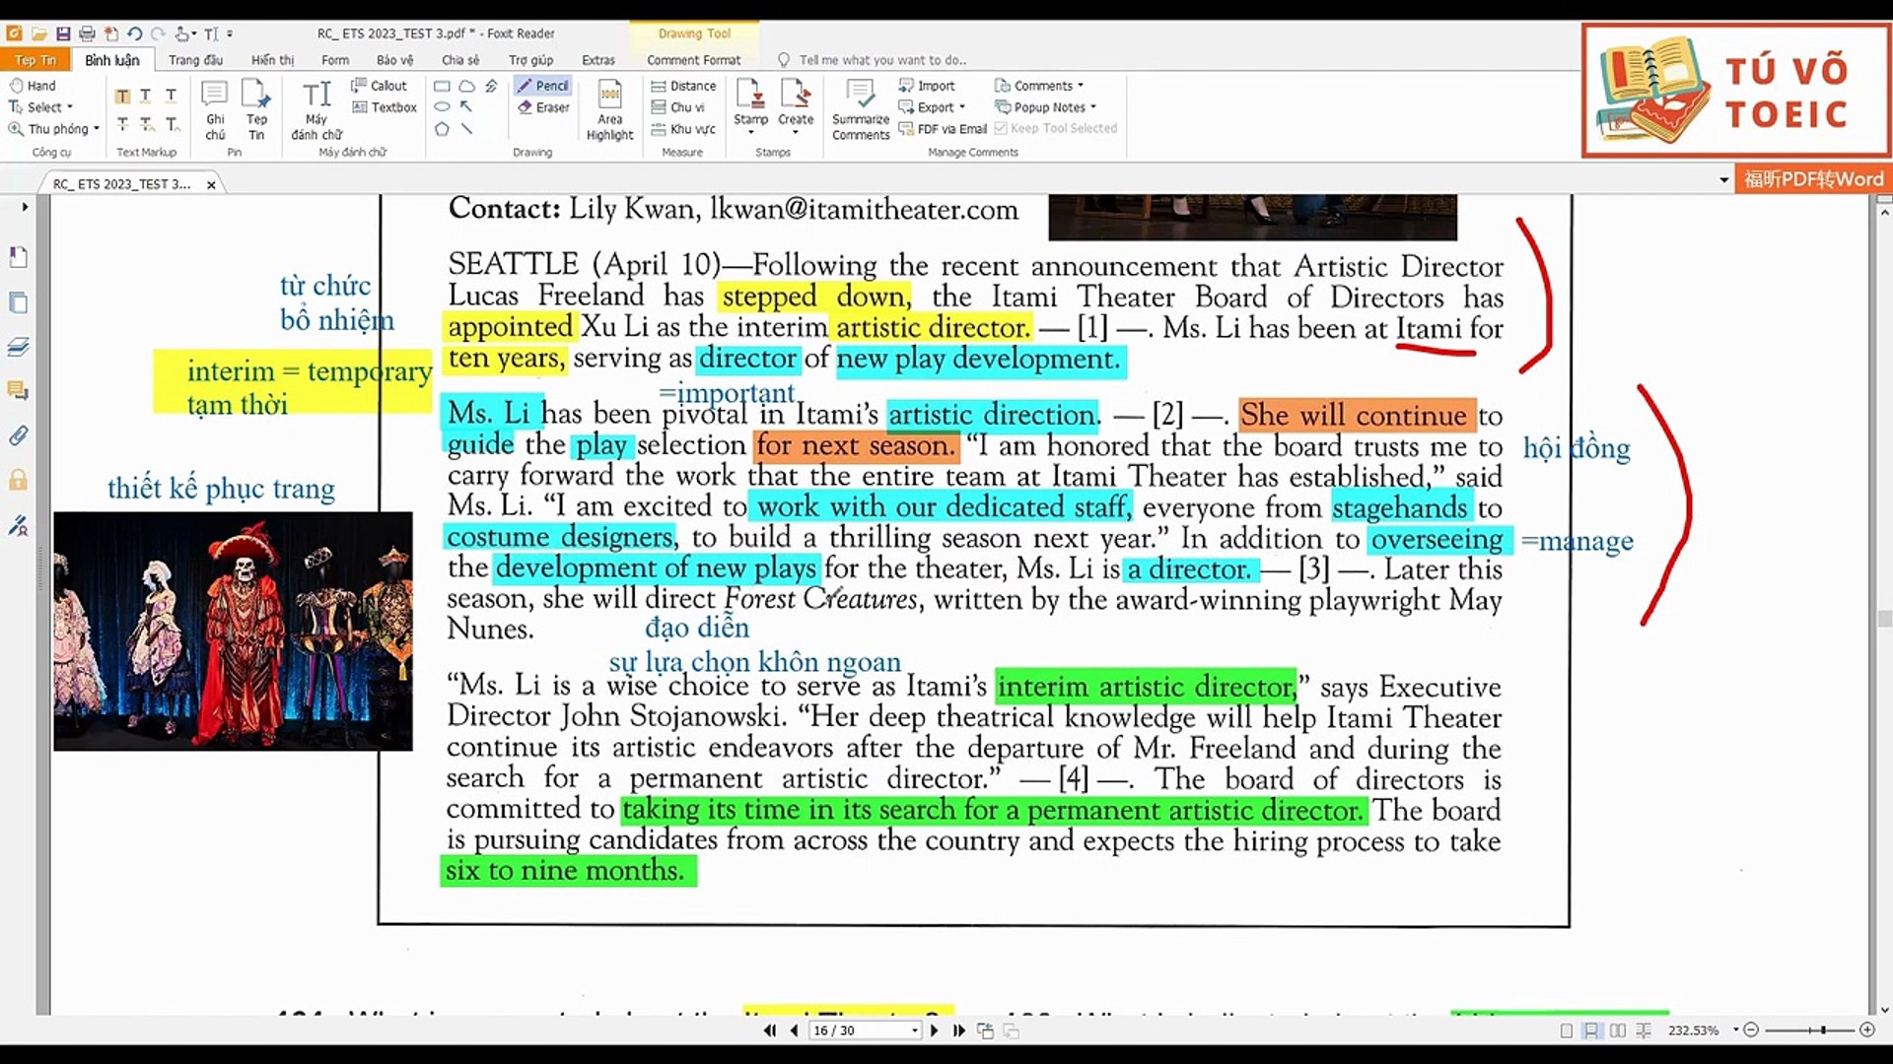Switch to single page view mode
This screenshot has width=1893, height=1064.
pos(1567,1031)
